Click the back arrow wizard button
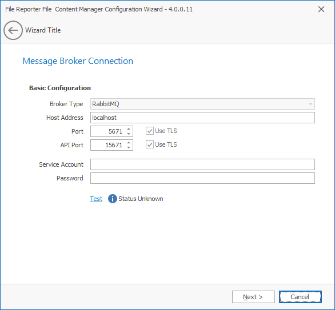This screenshot has width=335, height=310. coord(13,30)
